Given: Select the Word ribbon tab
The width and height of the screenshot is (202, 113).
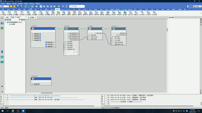Looking at the screenshot, I should tap(68, 9).
